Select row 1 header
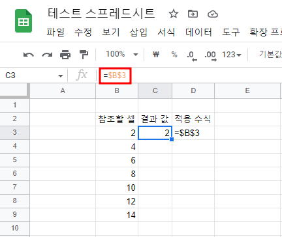The height and width of the screenshot is (237, 282). point(14,105)
